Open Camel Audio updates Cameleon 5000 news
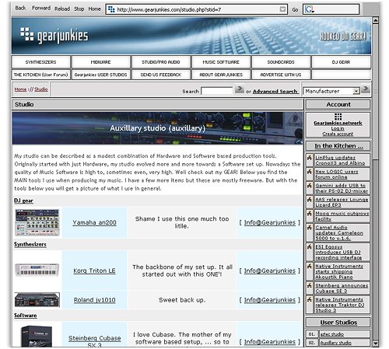 tap(339, 232)
